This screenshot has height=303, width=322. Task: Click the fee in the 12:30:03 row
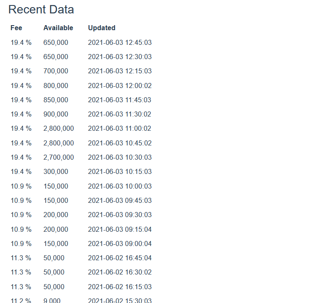pyautogui.click(x=21, y=57)
